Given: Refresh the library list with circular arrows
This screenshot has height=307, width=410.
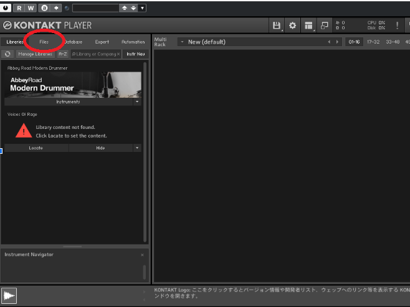Looking at the screenshot, I should pyautogui.click(x=7, y=54).
